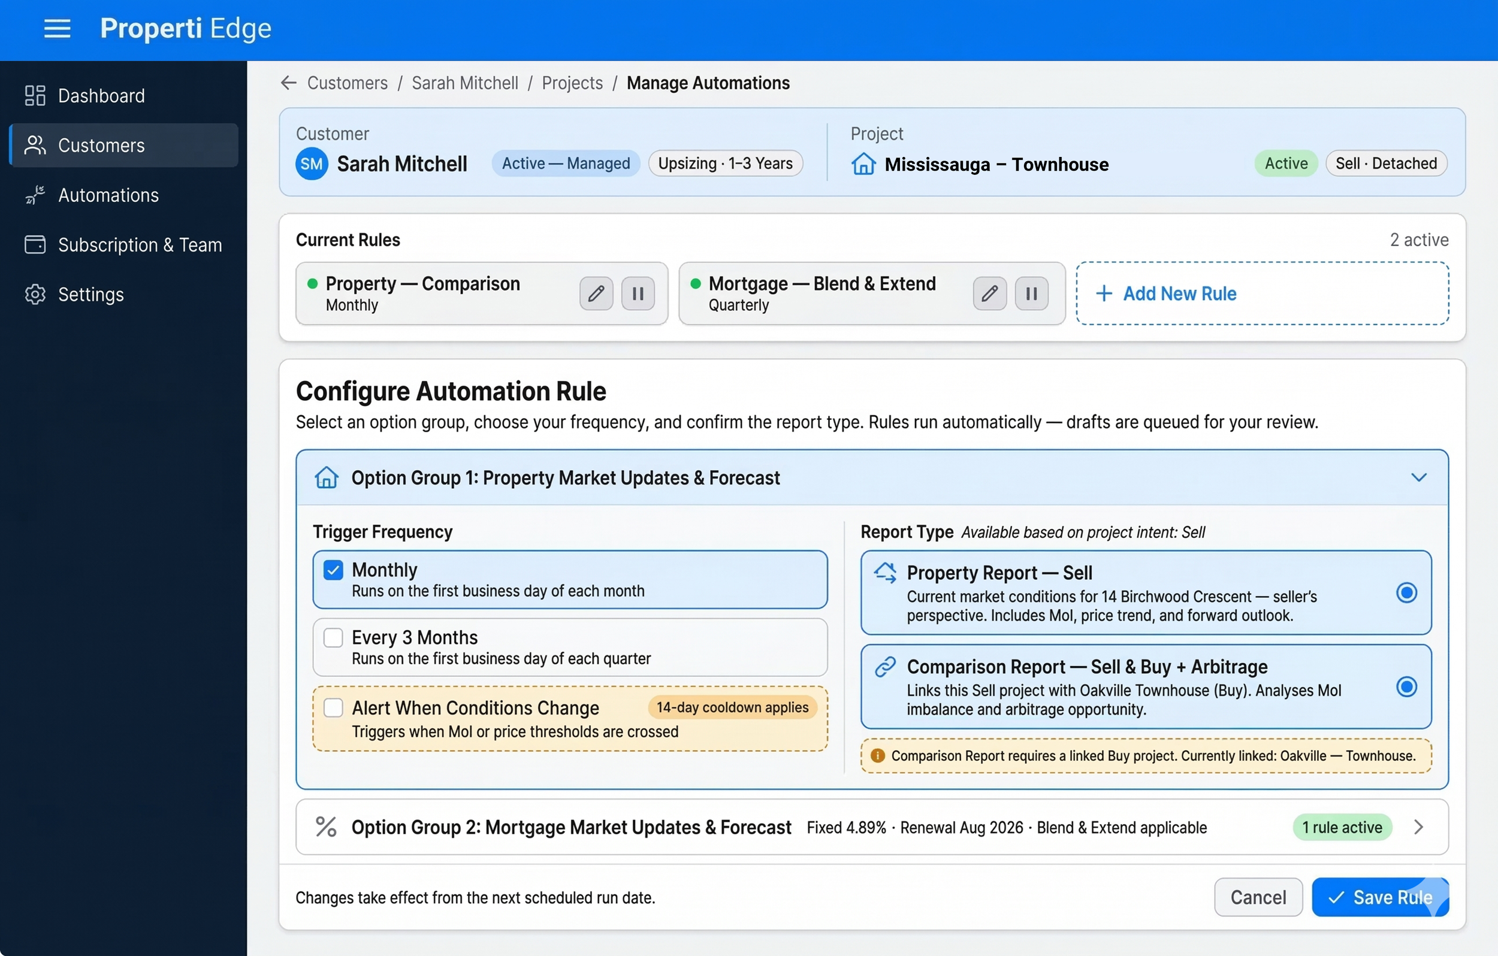
Task: Open Sarah Mitchell breadcrumb link
Action: click(x=464, y=83)
